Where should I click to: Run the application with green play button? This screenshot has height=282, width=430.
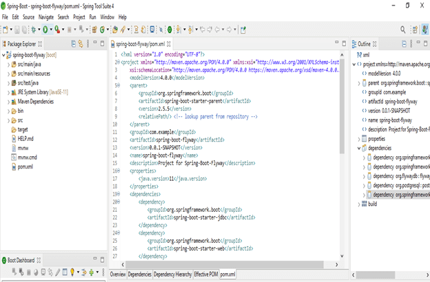45,30
